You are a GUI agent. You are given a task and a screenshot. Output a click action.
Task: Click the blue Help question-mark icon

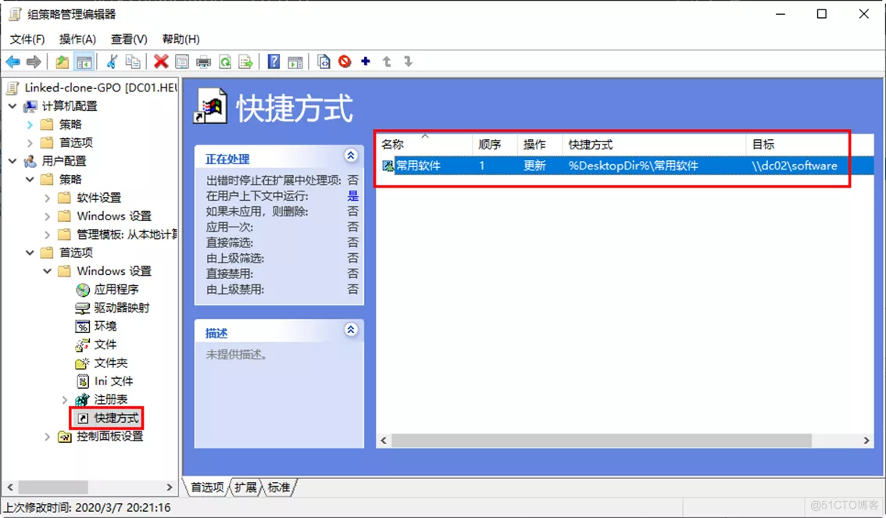click(273, 62)
